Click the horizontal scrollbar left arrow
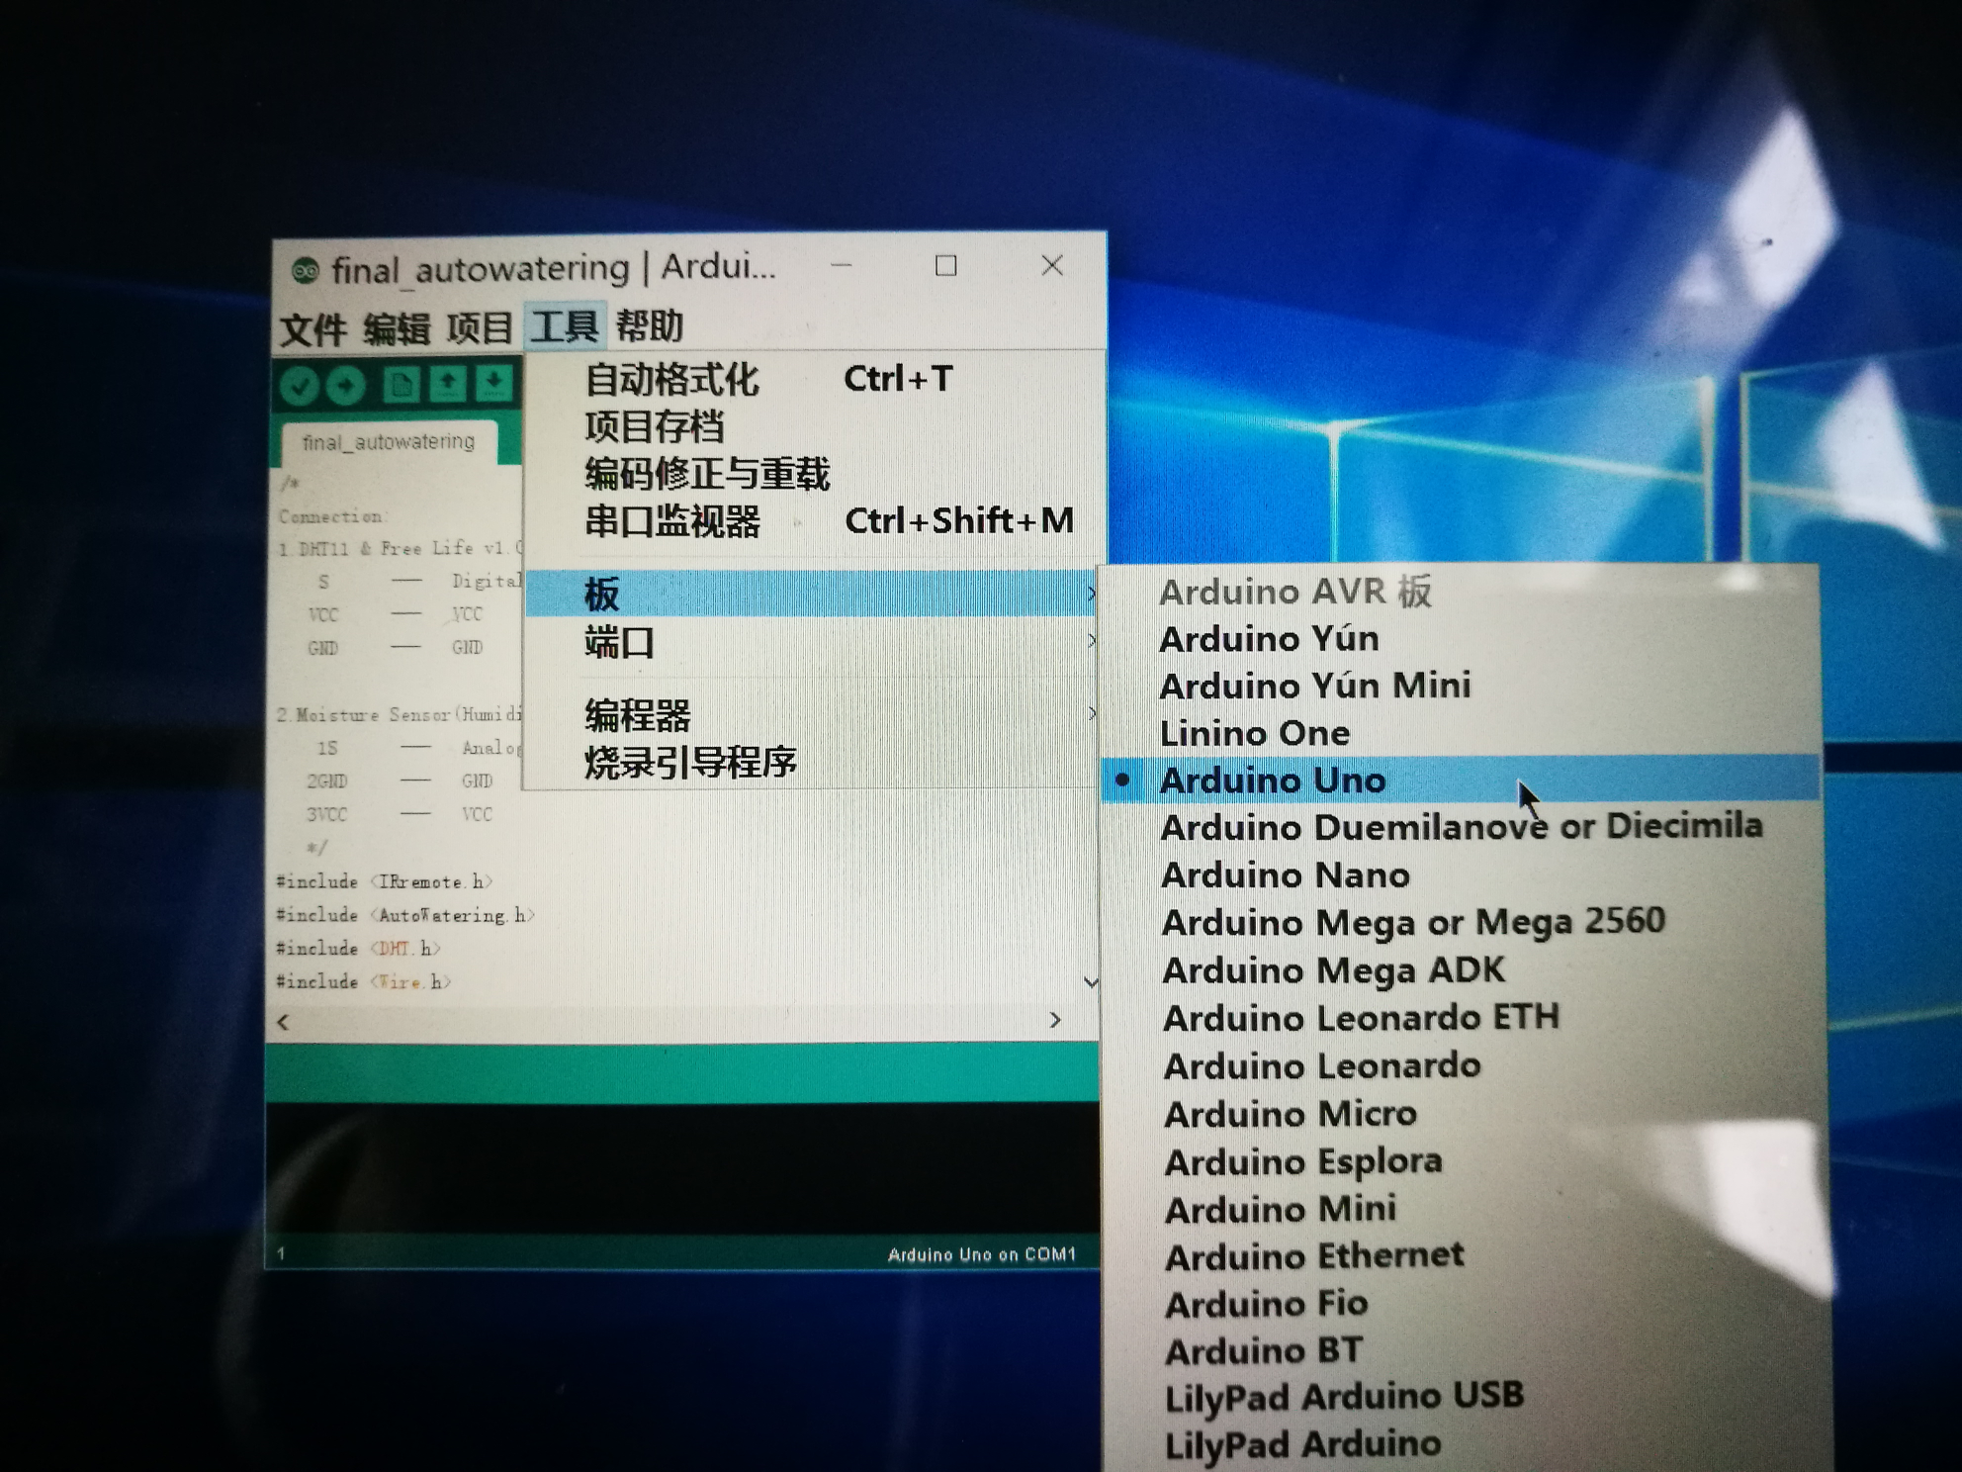1962x1472 pixels. [284, 1022]
